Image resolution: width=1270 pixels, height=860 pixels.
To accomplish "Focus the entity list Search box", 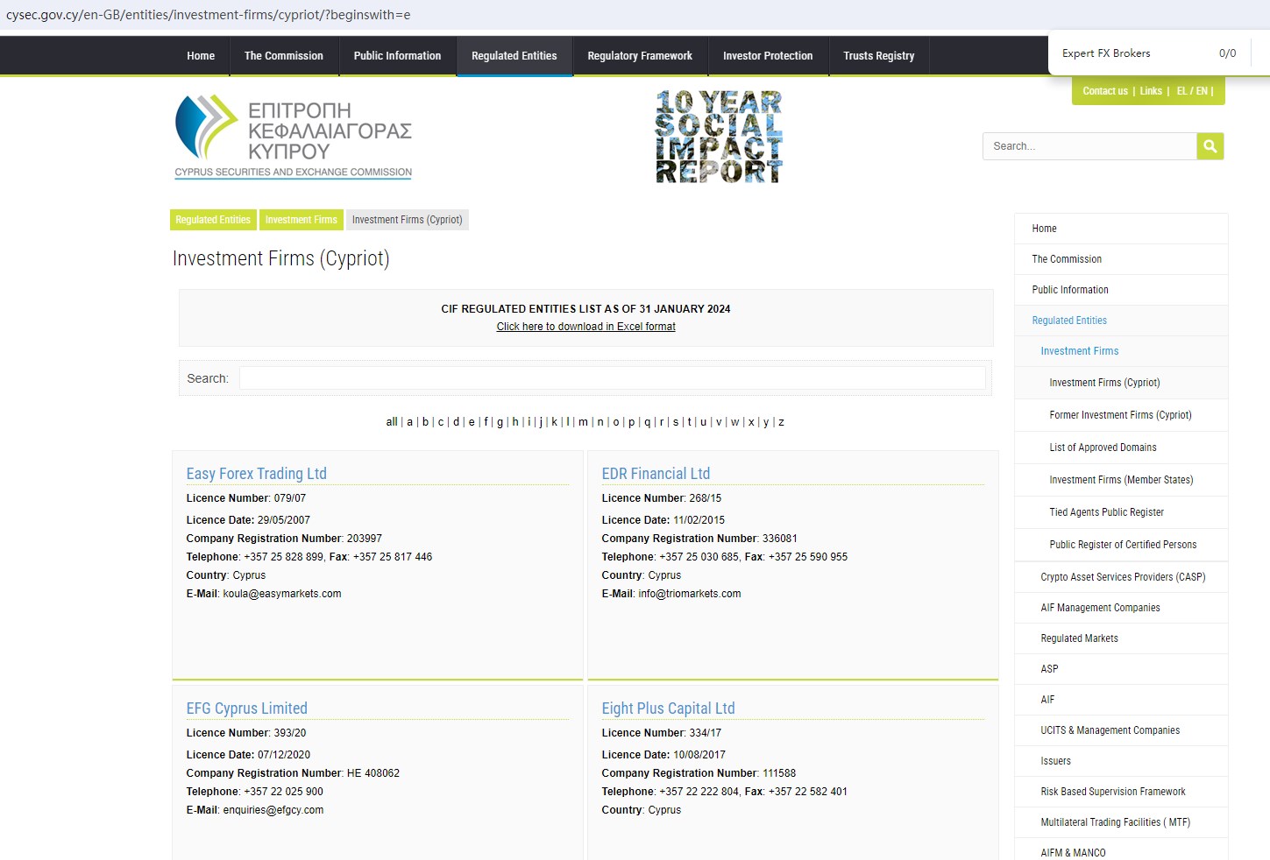I will [612, 378].
